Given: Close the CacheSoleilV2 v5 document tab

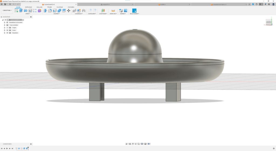Looking at the screenshot, I should pyautogui.click(x=76, y=4).
